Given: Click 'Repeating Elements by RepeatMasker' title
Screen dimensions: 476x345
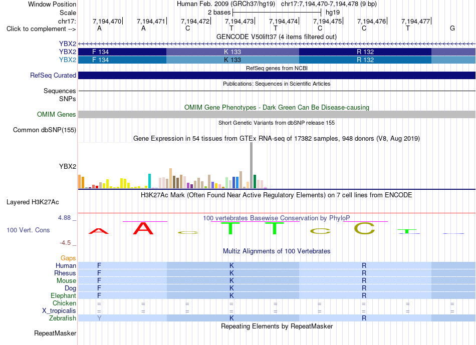Looking at the screenshot, I should pyautogui.click(x=277, y=326).
